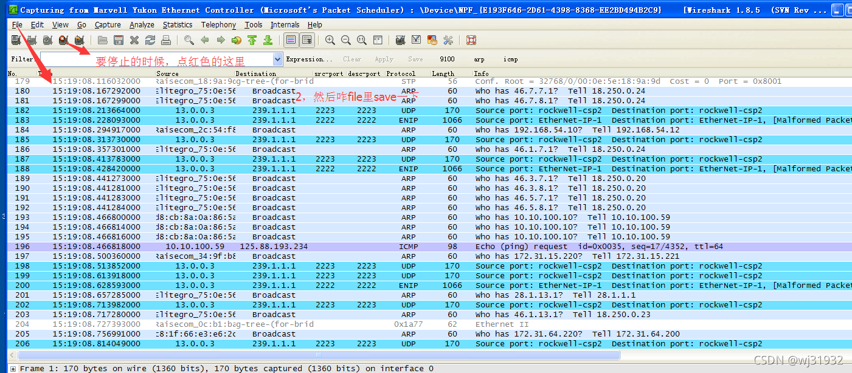Viewport: 852px width, 373px height.
Task: Click the filter Apply button
Action: point(384,59)
